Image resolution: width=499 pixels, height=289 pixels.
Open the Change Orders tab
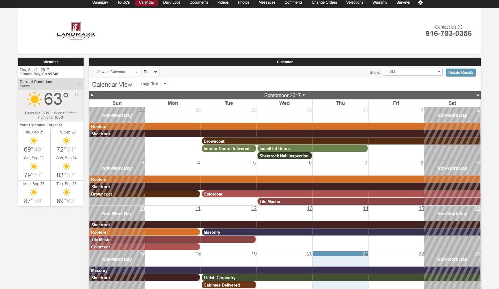click(x=324, y=2)
